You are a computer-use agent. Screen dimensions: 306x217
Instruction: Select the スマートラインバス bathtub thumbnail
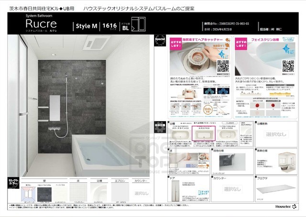180,135
